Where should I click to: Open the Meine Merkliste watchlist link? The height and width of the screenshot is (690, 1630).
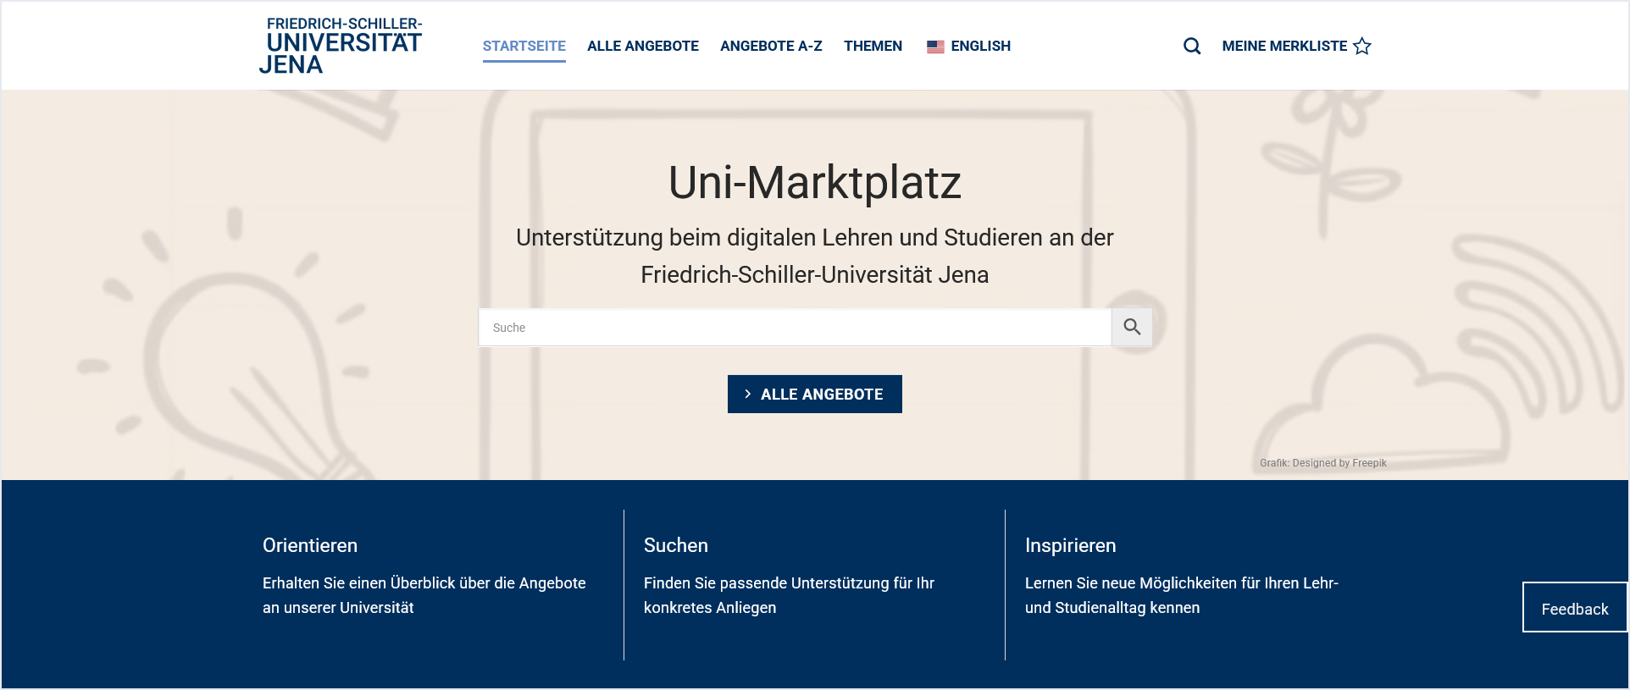[x=1283, y=46]
